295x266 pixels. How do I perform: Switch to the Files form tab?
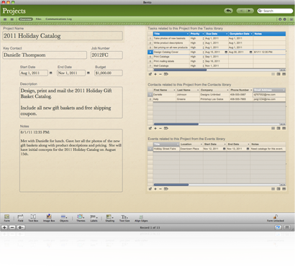38,19
